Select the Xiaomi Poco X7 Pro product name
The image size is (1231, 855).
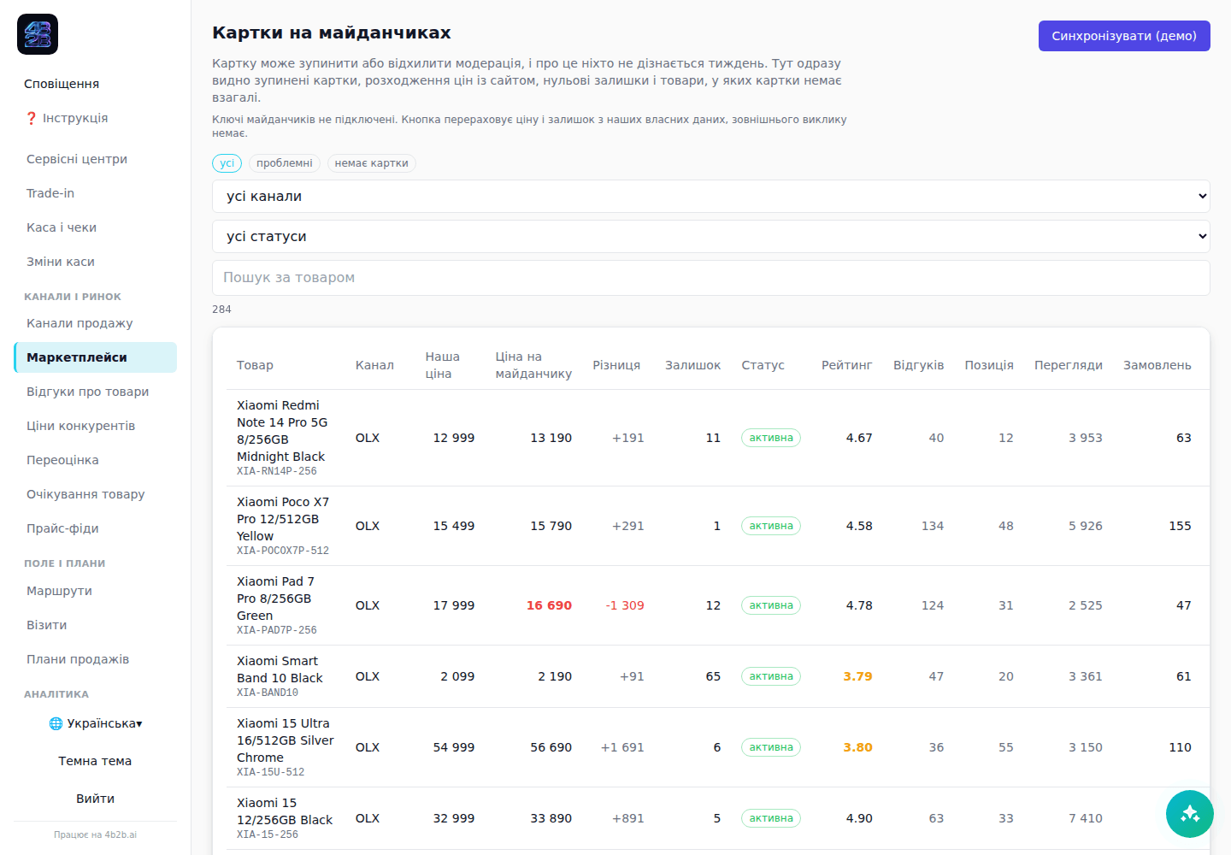pos(283,519)
